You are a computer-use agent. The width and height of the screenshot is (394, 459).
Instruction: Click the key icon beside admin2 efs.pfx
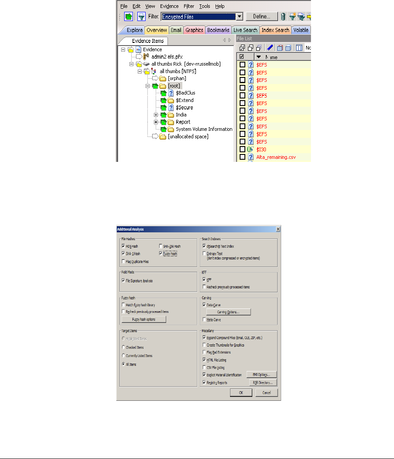point(146,56)
